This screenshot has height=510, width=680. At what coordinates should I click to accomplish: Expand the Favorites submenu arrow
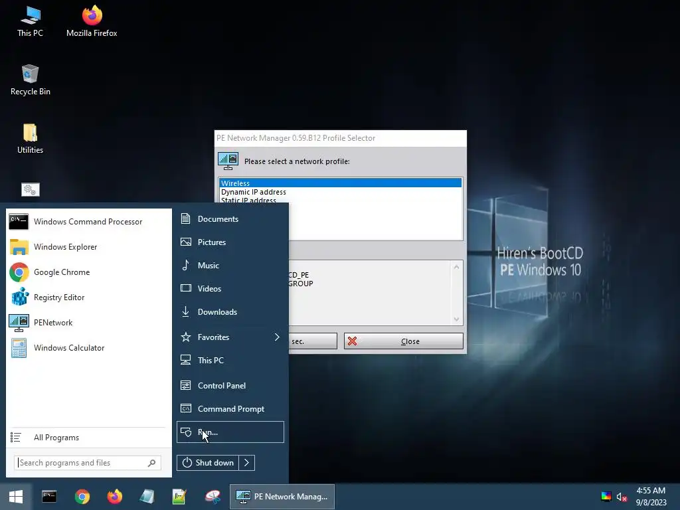(277, 337)
